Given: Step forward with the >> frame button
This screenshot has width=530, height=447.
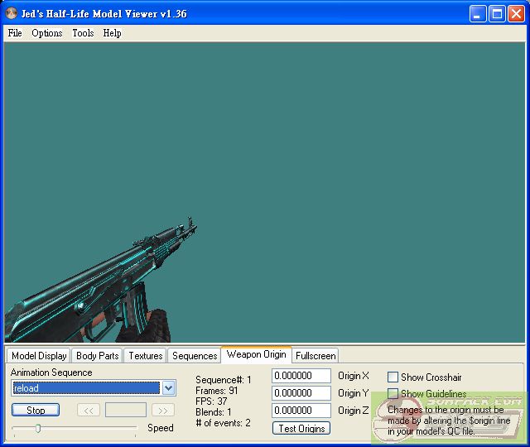Looking at the screenshot, I should click(163, 410).
